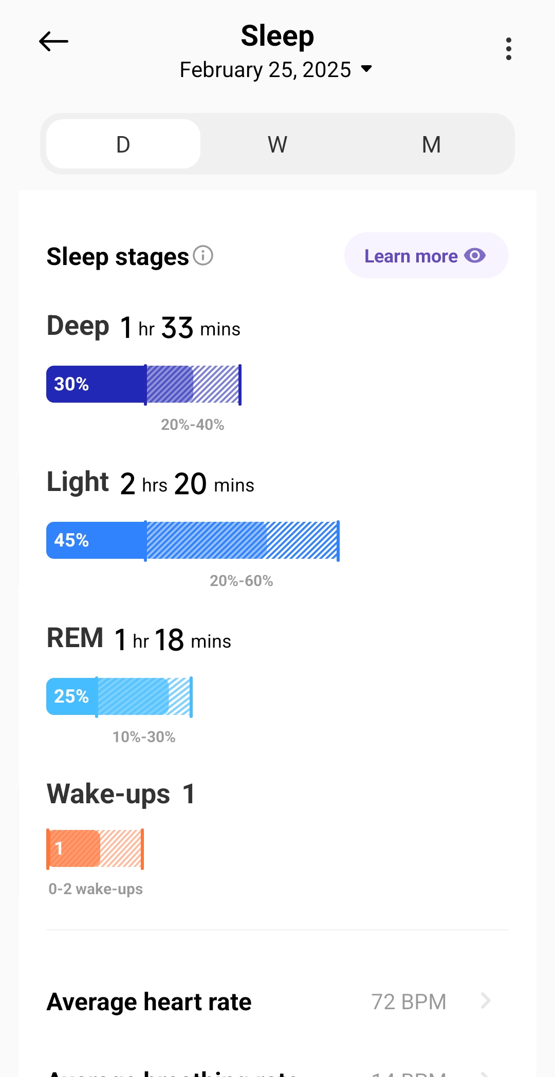Open Average heart rate details

point(149,1002)
